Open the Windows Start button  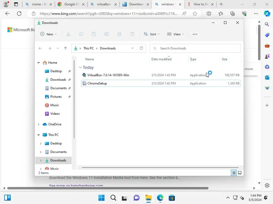[101, 198]
